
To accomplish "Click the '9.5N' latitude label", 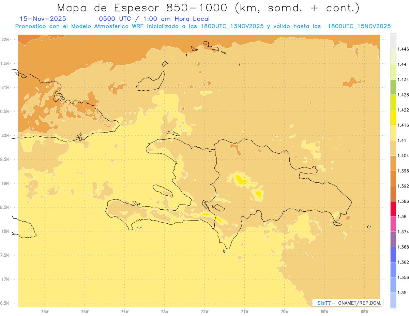I will [5, 159].
